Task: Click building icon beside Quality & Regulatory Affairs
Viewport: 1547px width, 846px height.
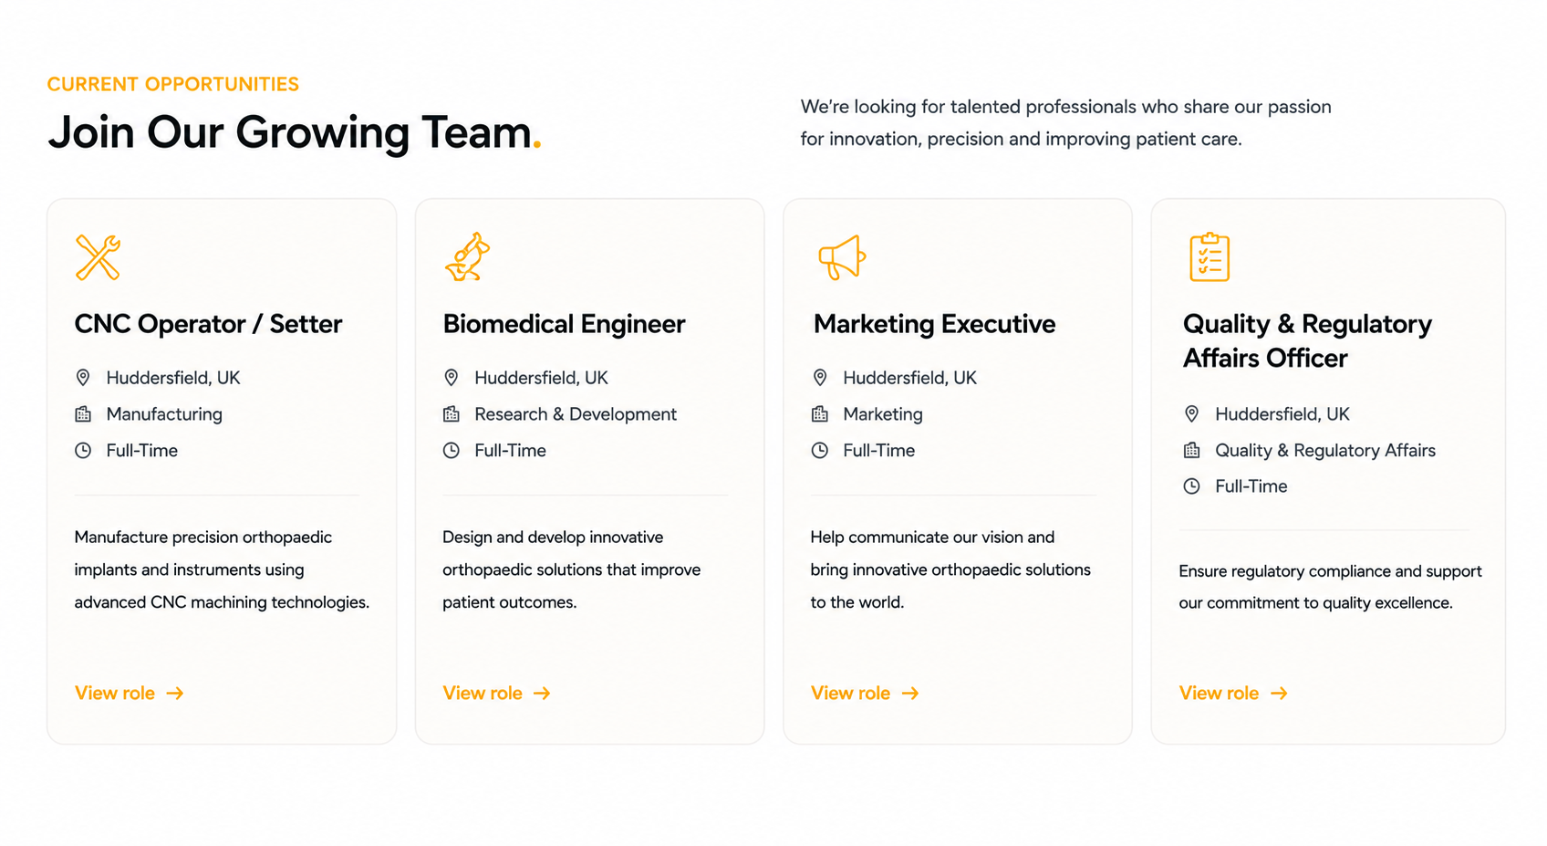Action: click(x=1192, y=450)
